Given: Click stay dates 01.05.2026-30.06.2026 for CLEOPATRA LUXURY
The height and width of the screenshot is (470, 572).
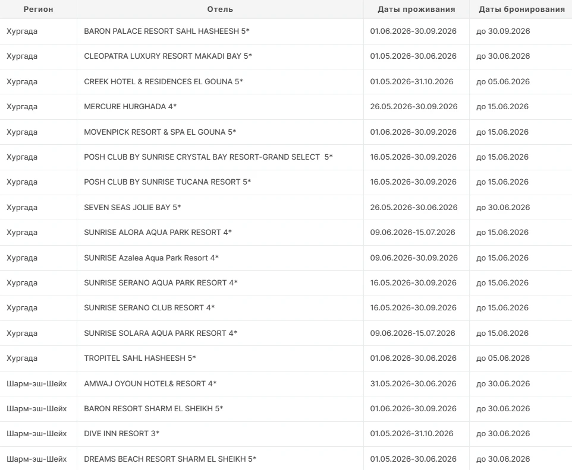Looking at the screenshot, I should click(x=413, y=56).
